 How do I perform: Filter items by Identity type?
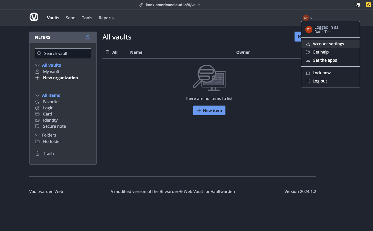tap(50, 120)
